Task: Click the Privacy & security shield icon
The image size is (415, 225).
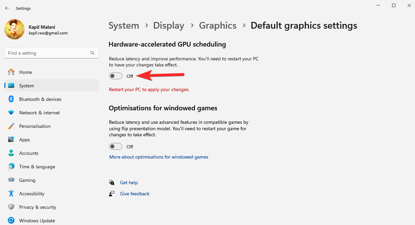Action: pos(11,207)
